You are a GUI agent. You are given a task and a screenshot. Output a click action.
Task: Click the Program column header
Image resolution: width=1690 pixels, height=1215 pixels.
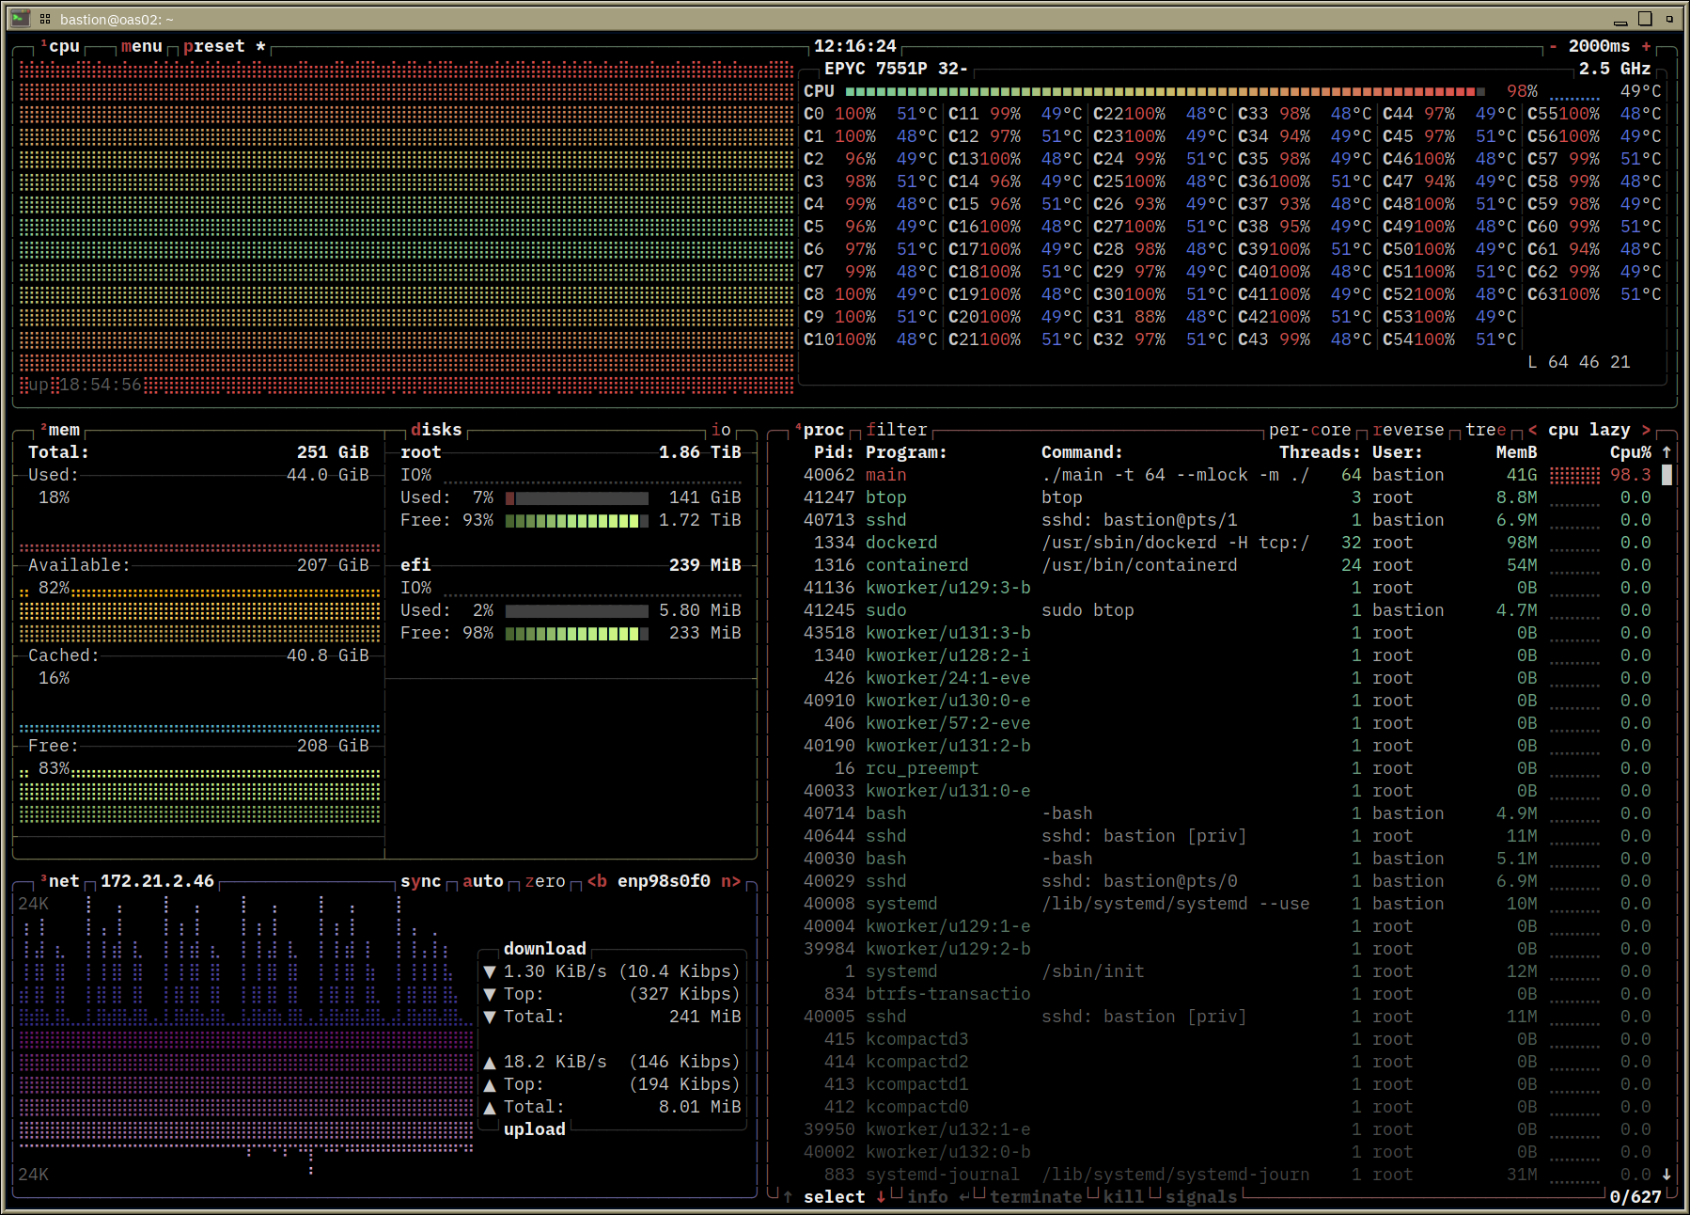[x=906, y=452]
